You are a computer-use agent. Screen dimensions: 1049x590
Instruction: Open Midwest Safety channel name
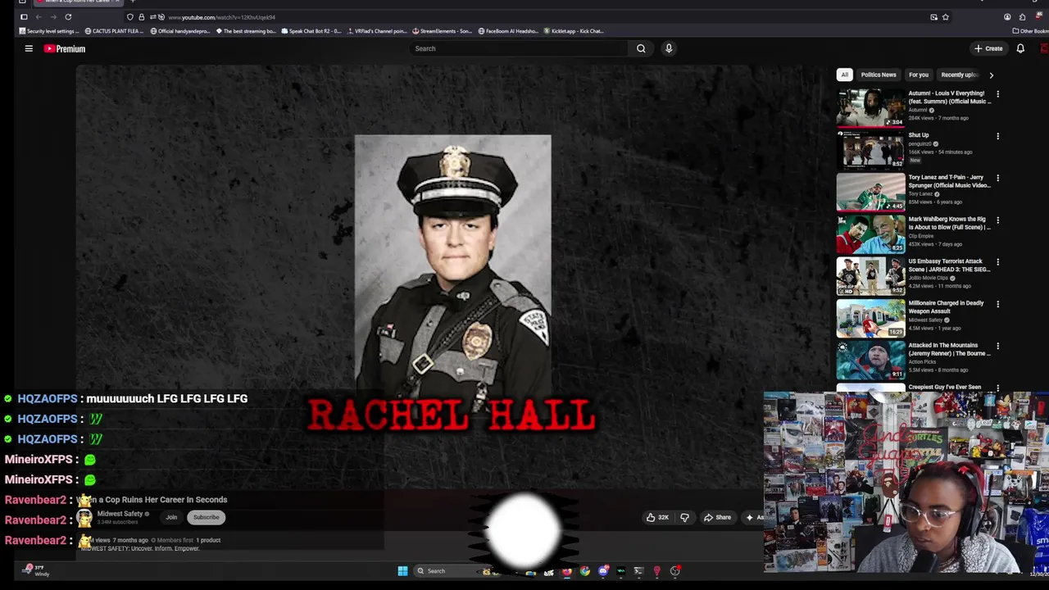click(120, 514)
